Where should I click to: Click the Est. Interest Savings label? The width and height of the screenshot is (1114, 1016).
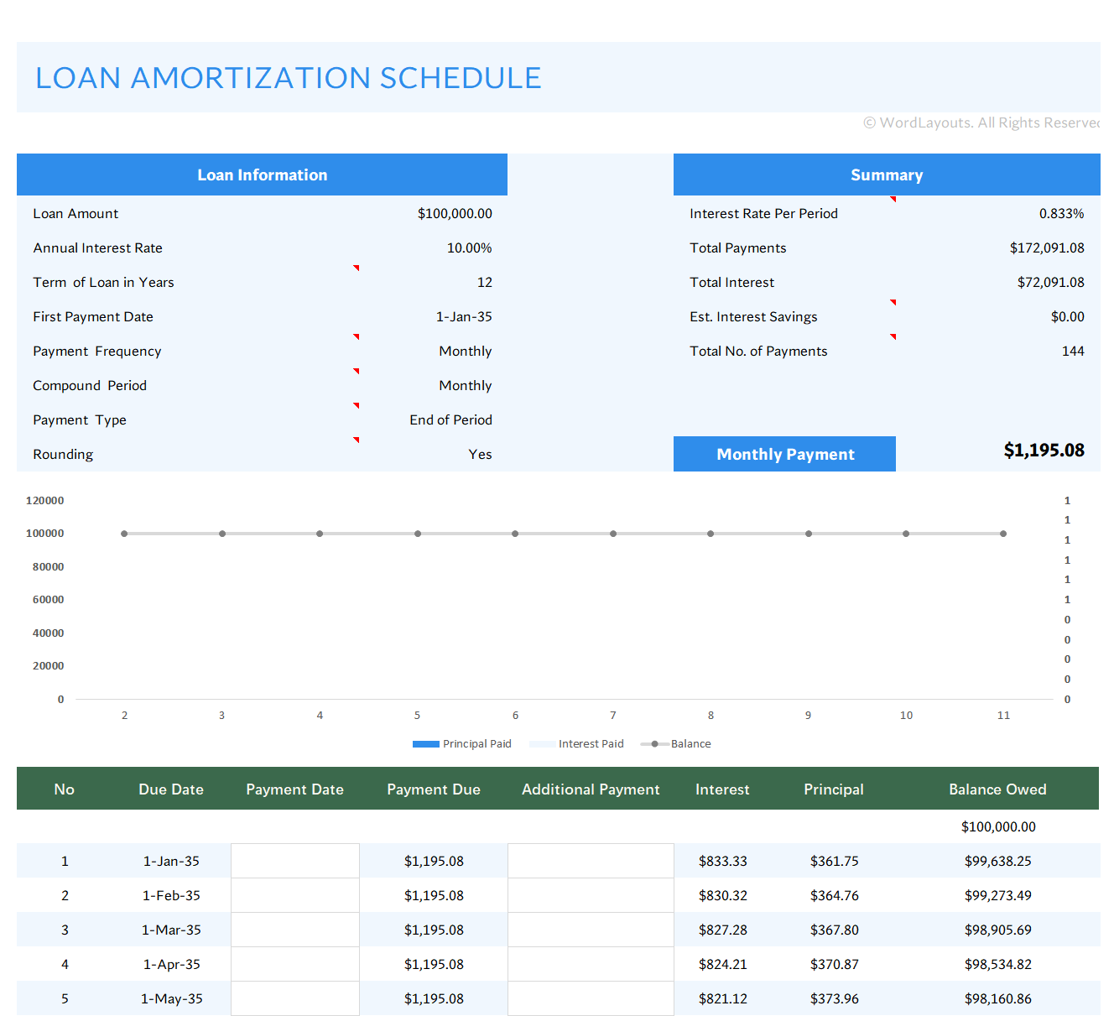click(753, 317)
